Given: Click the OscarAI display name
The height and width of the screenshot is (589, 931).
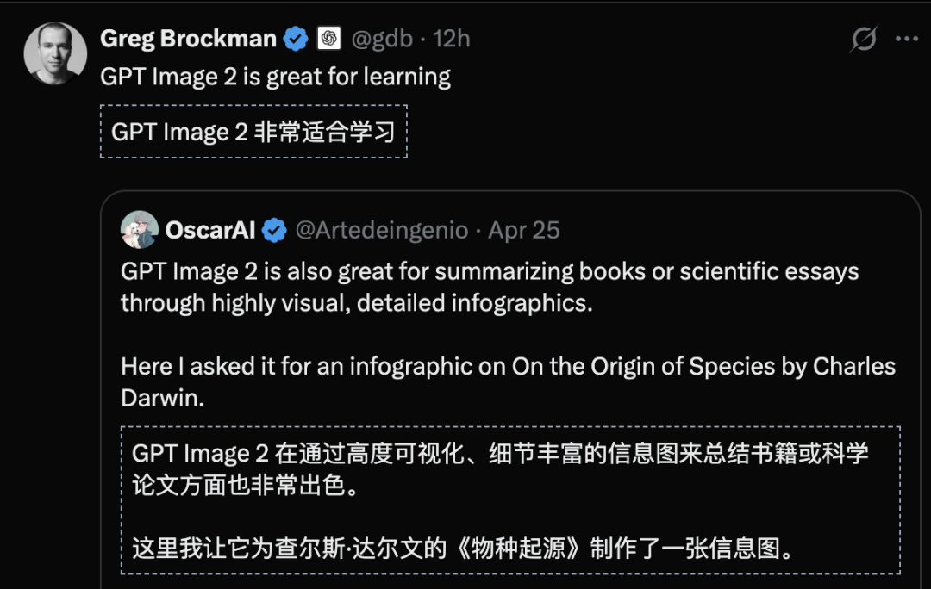Looking at the screenshot, I should click(x=210, y=231).
